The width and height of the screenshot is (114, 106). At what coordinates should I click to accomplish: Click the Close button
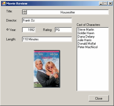pos(99,98)
